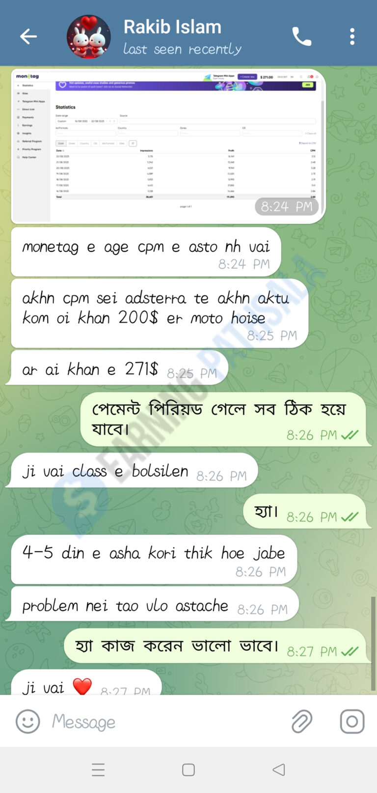
Task: Start a voice call with Rakib Islam
Action: tap(302, 36)
